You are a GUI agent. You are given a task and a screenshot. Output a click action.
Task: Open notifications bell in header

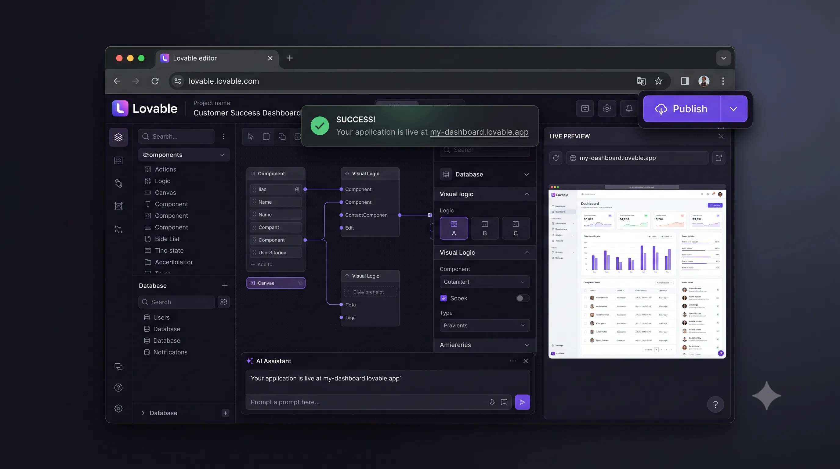[629, 108]
